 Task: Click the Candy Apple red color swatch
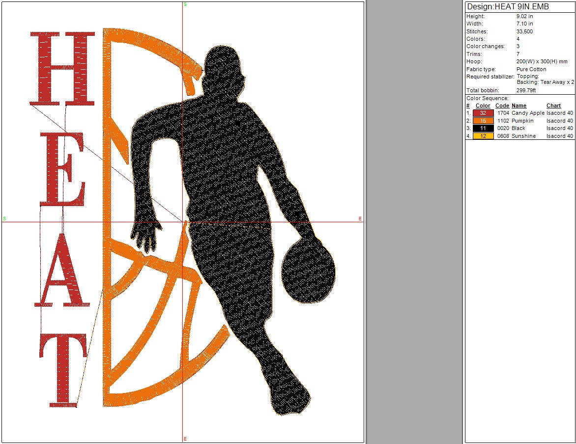point(483,113)
